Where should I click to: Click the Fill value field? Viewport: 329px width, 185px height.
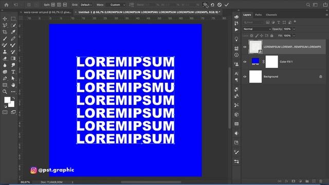[x=287, y=35]
